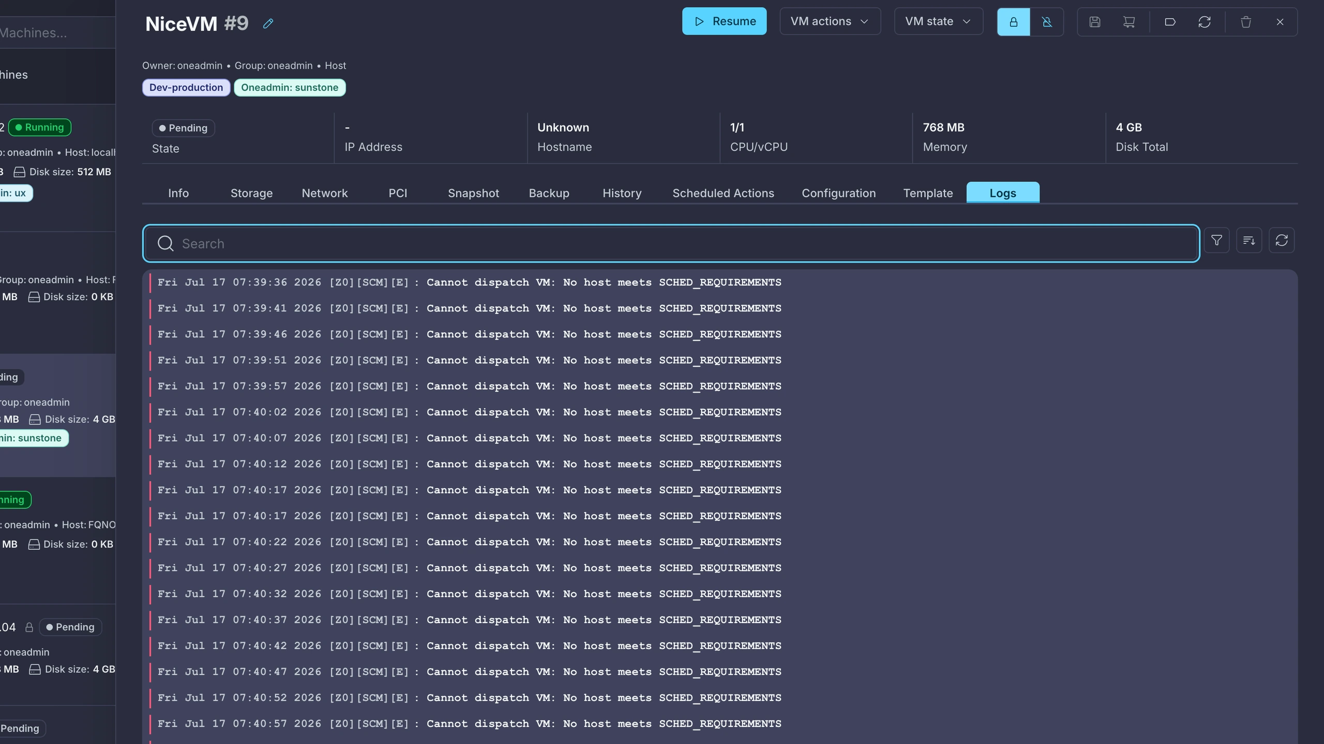Click the refresh VM icon in the top toolbar
This screenshot has width=1324, height=744.
pyautogui.click(x=1205, y=22)
